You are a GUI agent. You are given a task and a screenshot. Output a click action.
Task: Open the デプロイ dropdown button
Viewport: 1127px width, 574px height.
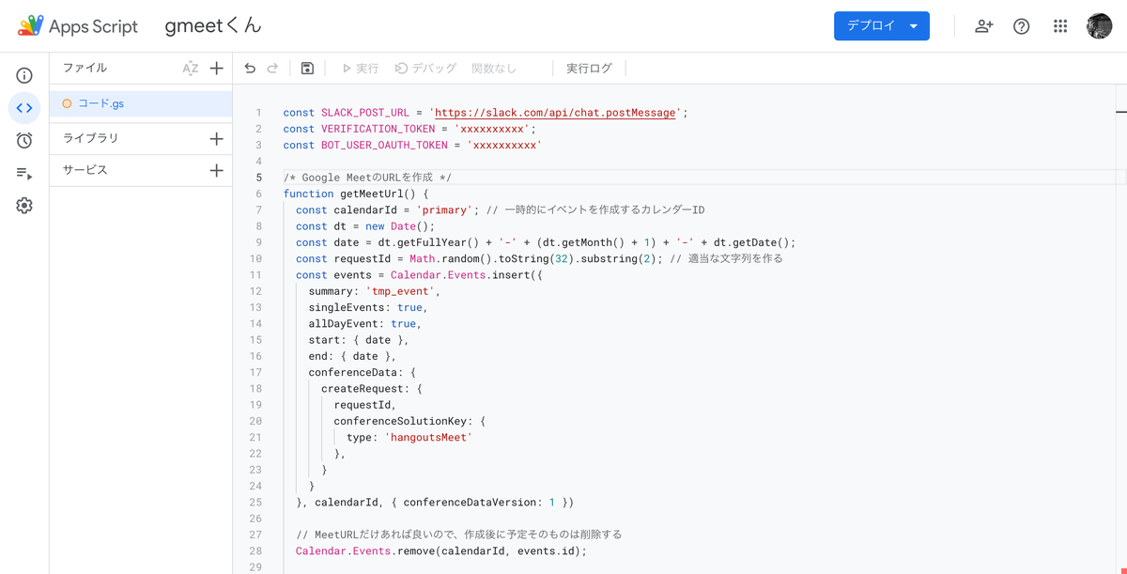tap(882, 26)
